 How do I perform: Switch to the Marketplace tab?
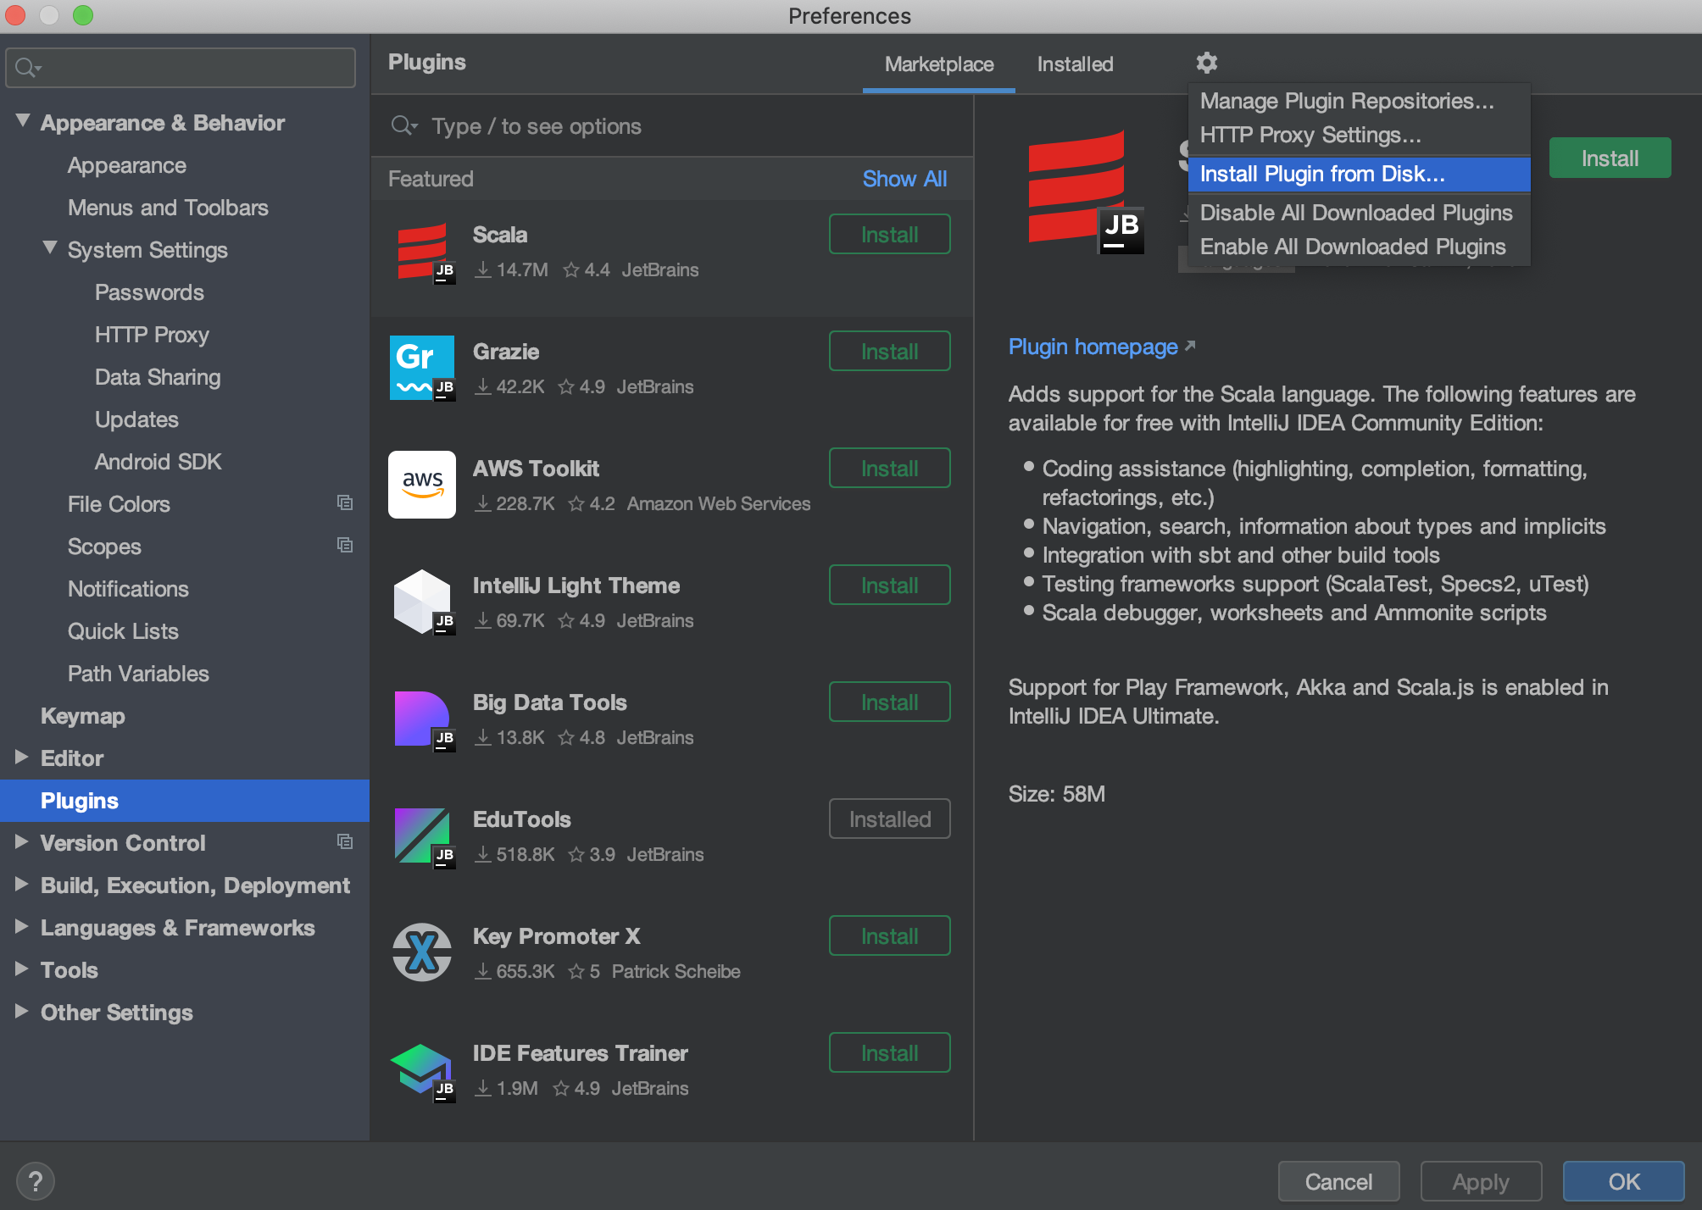pos(939,64)
